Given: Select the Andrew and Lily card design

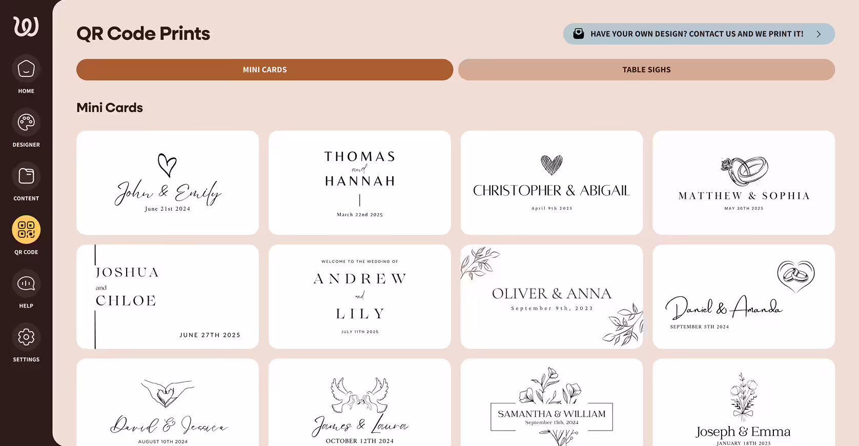Looking at the screenshot, I should (x=360, y=297).
